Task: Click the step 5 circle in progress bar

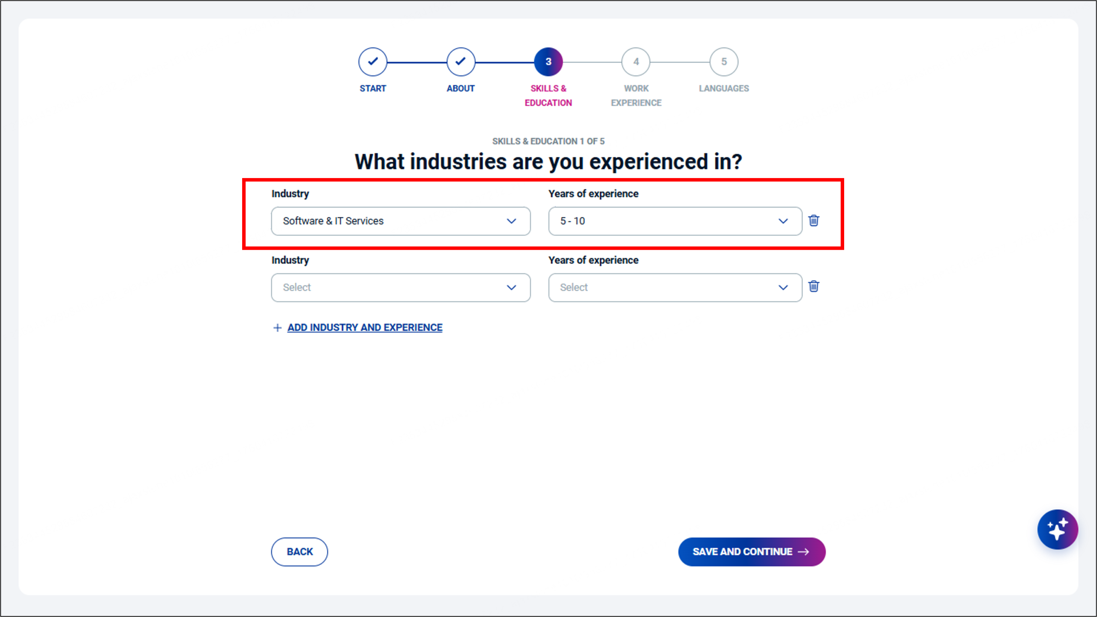Action: [x=724, y=62]
